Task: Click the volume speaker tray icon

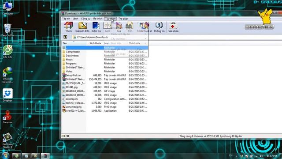Action: click(261, 156)
